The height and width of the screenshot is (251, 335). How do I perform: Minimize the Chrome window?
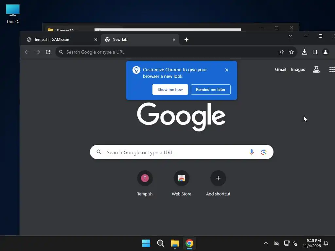click(306, 36)
